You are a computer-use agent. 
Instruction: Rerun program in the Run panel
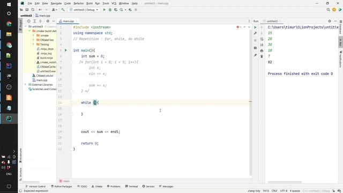[x=255, y=27]
